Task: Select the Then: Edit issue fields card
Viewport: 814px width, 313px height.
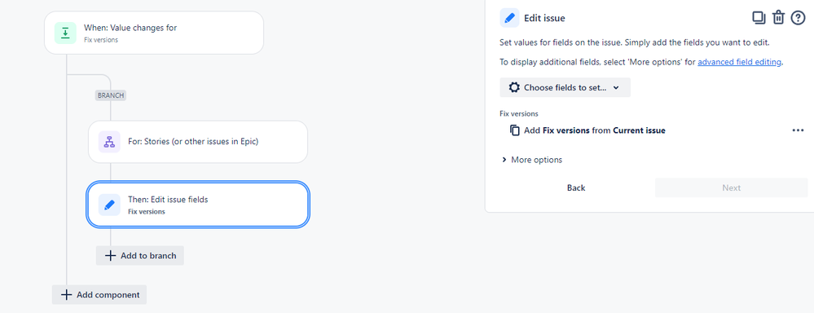Action: [198, 205]
